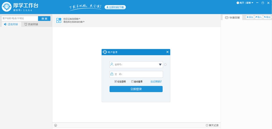Minimize the 厚学工作台 window

tap(257, 3)
